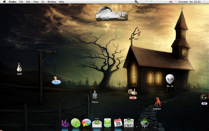
Task: Open the cauldron trash in dock
Action: click(144, 123)
